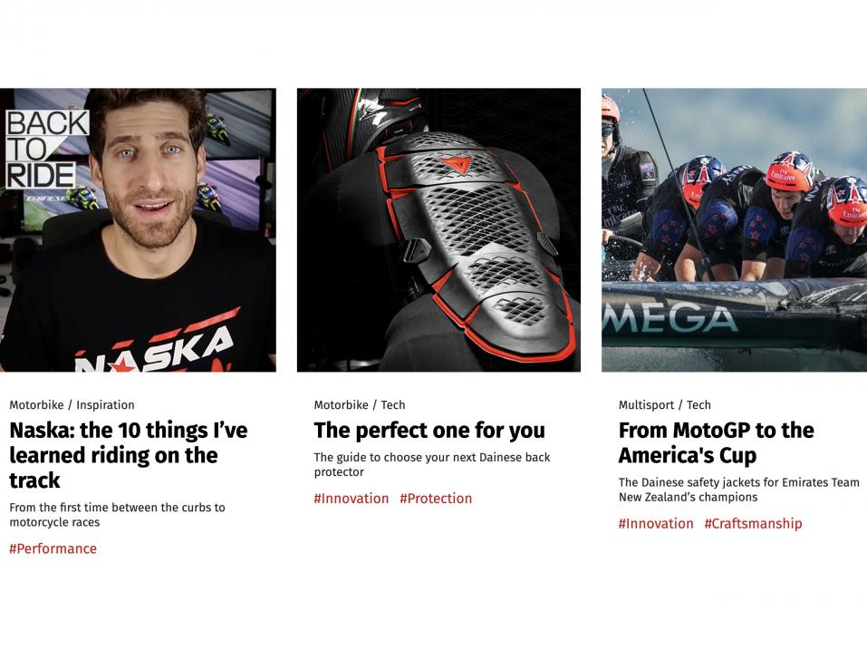Click the Back to Ride logo overlay
This screenshot has width=867, height=650.
pyautogui.click(x=47, y=150)
